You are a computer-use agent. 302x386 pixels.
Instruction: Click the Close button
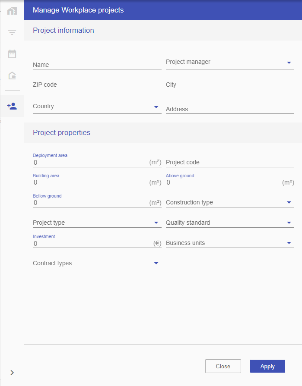223,366
